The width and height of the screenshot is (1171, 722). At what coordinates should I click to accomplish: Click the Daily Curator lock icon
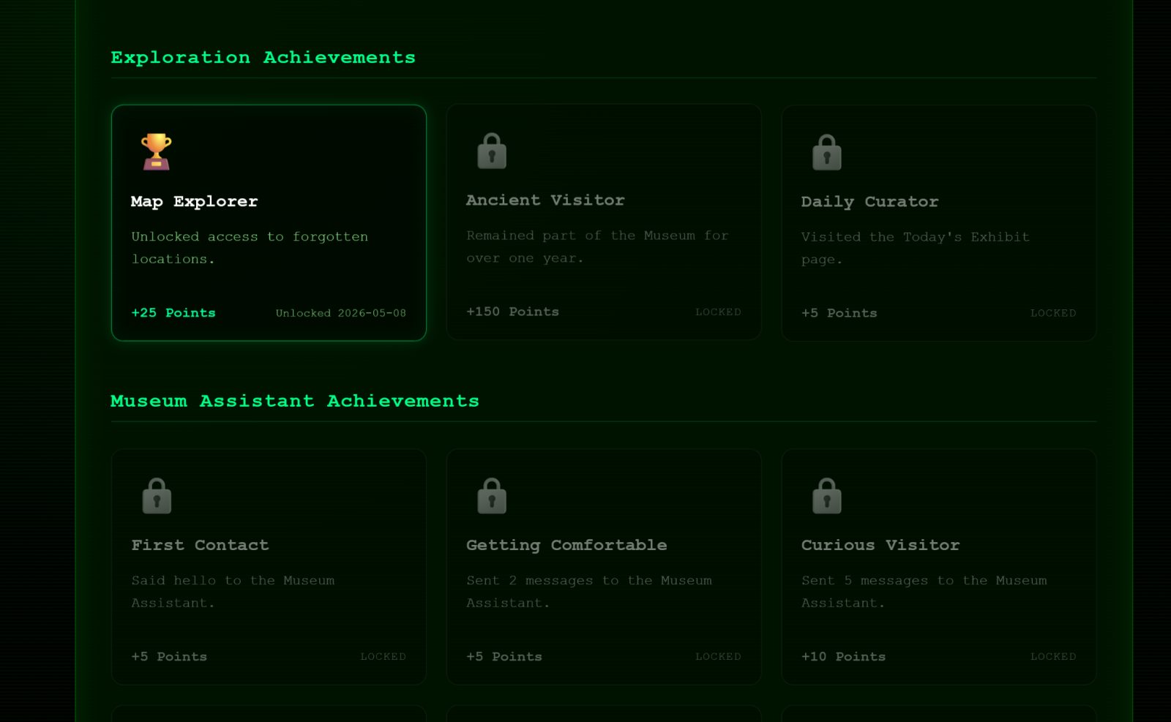pyautogui.click(x=827, y=152)
